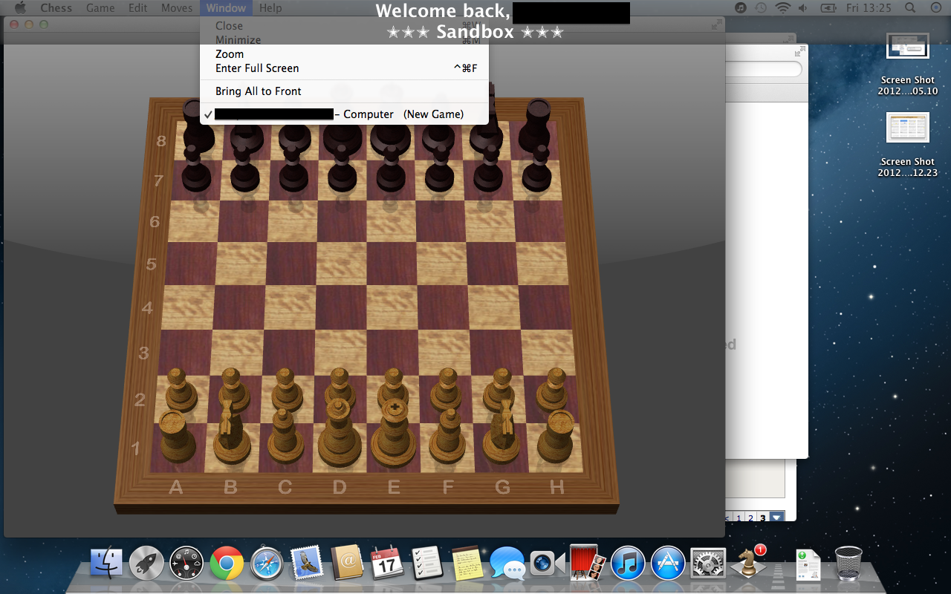Select the black pawn on H7
951x594 pixels.
coord(536,168)
